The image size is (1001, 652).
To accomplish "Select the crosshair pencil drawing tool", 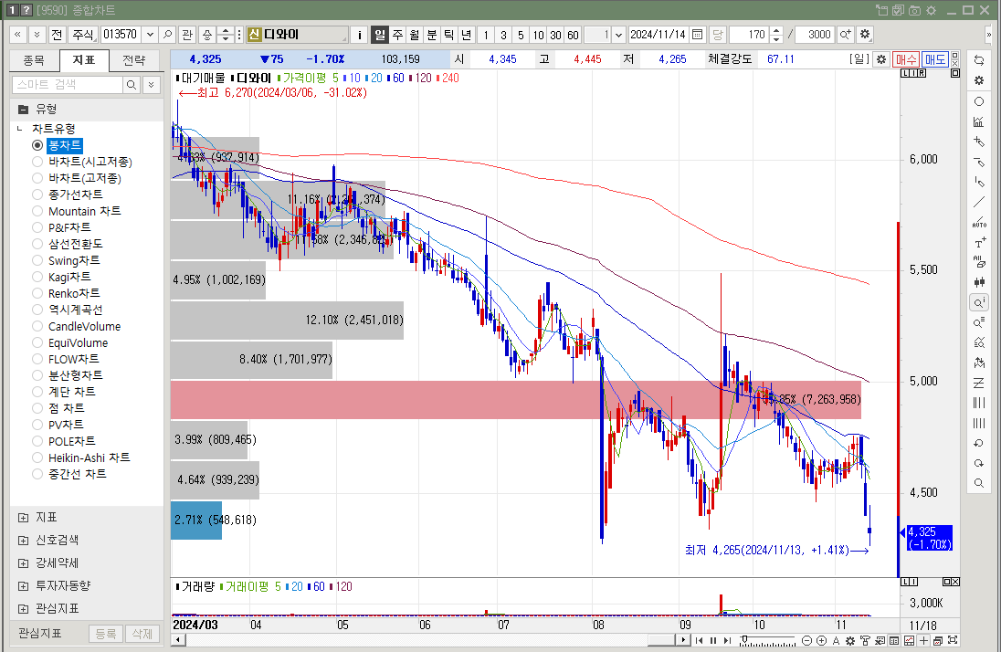I will point(979,142).
